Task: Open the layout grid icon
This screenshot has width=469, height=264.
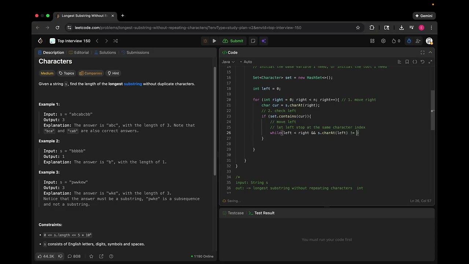Action: [x=372, y=41]
